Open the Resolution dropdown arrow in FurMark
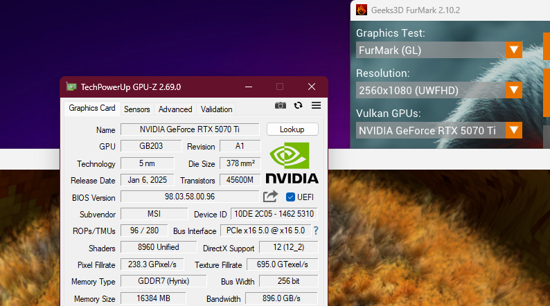This screenshot has height=306, width=550. [514, 91]
